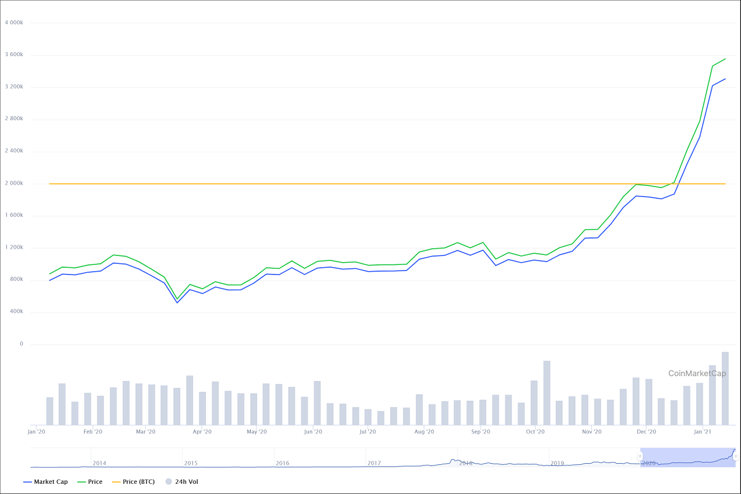Switch view by clicking the Jan '21 axis label
Screen dimensions: 741x494
pyautogui.click(x=702, y=432)
